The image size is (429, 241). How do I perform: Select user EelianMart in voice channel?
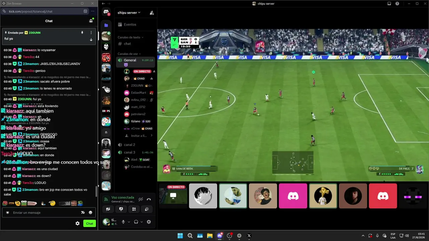click(x=138, y=93)
